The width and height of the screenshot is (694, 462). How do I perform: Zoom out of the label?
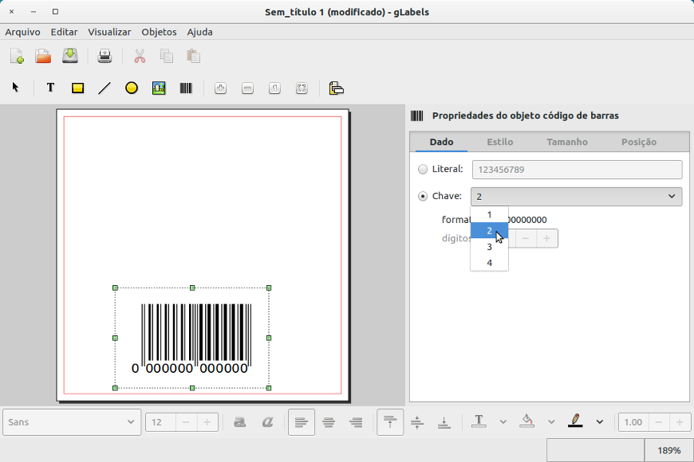(x=247, y=88)
